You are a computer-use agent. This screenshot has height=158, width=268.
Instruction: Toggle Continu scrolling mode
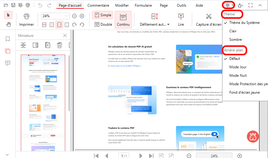[x=123, y=20]
